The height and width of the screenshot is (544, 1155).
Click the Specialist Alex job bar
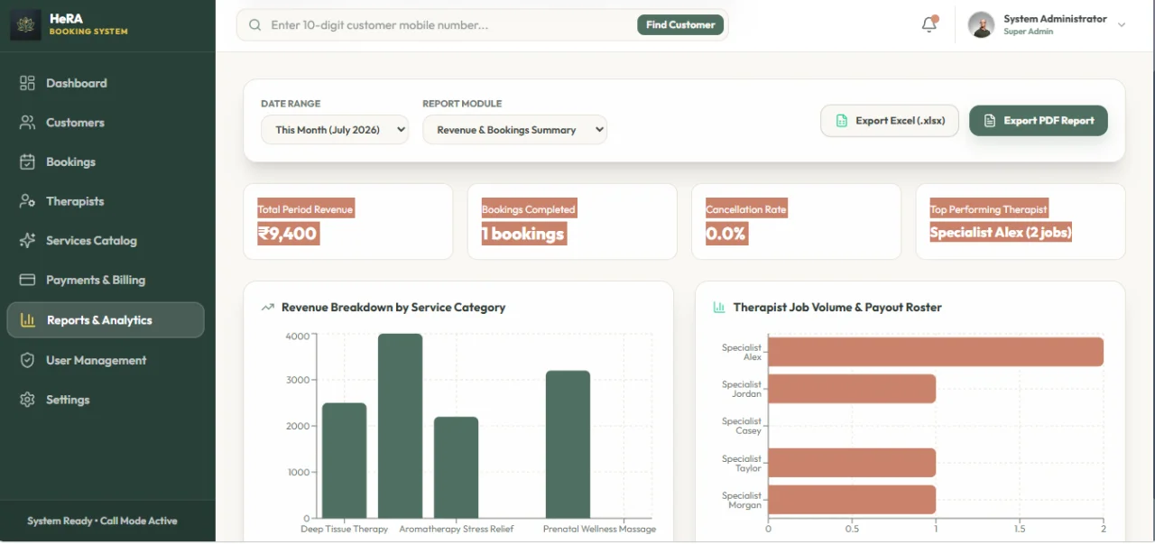click(936, 352)
